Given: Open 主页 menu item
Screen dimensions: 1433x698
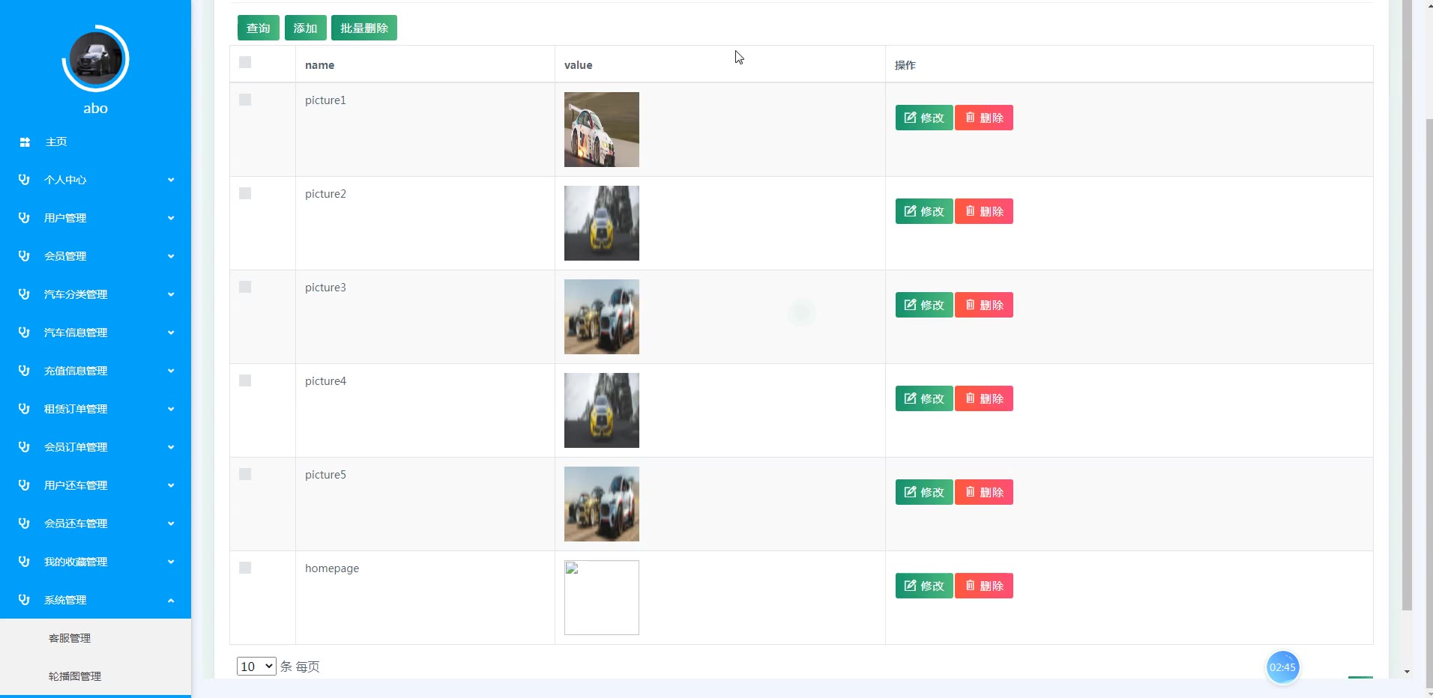Looking at the screenshot, I should pyautogui.click(x=56, y=142).
